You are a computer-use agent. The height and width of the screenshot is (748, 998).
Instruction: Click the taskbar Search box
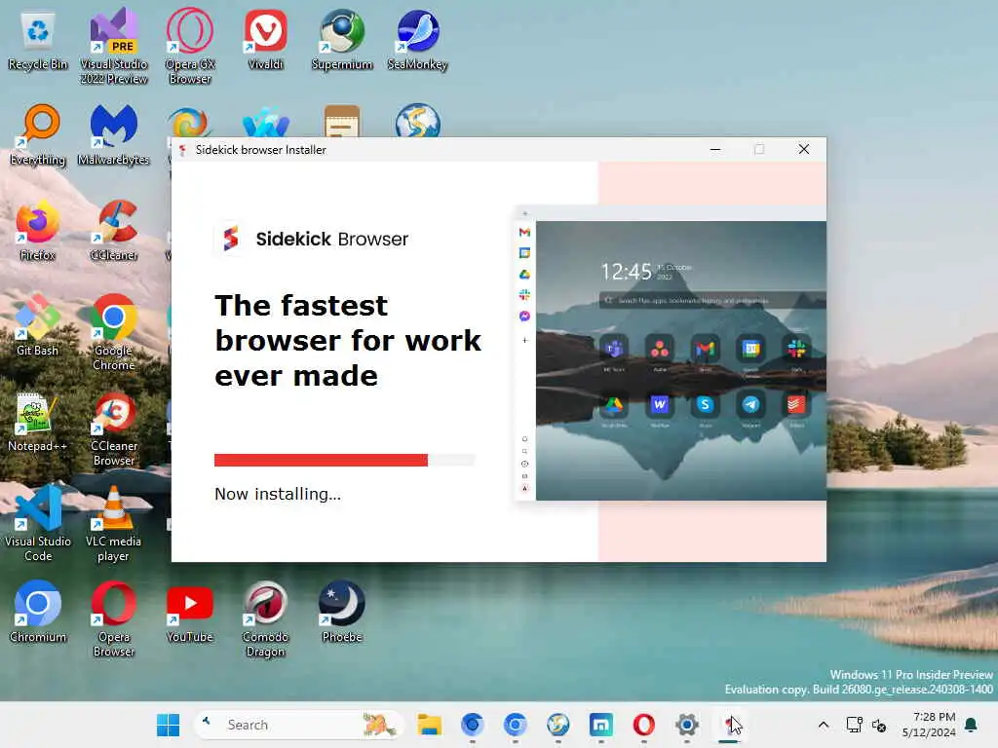(x=298, y=725)
